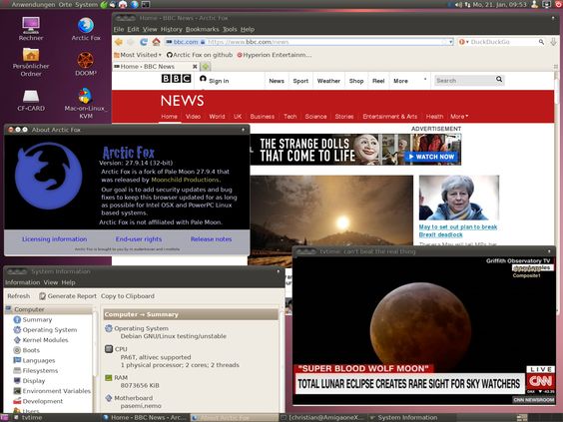
Task: Click the Generate Report icon in System Information
Action: pos(42,296)
